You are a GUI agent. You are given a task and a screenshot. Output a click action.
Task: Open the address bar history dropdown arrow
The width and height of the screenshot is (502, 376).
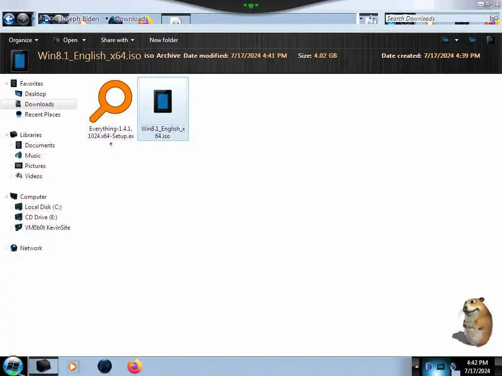(x=361, y=19)
